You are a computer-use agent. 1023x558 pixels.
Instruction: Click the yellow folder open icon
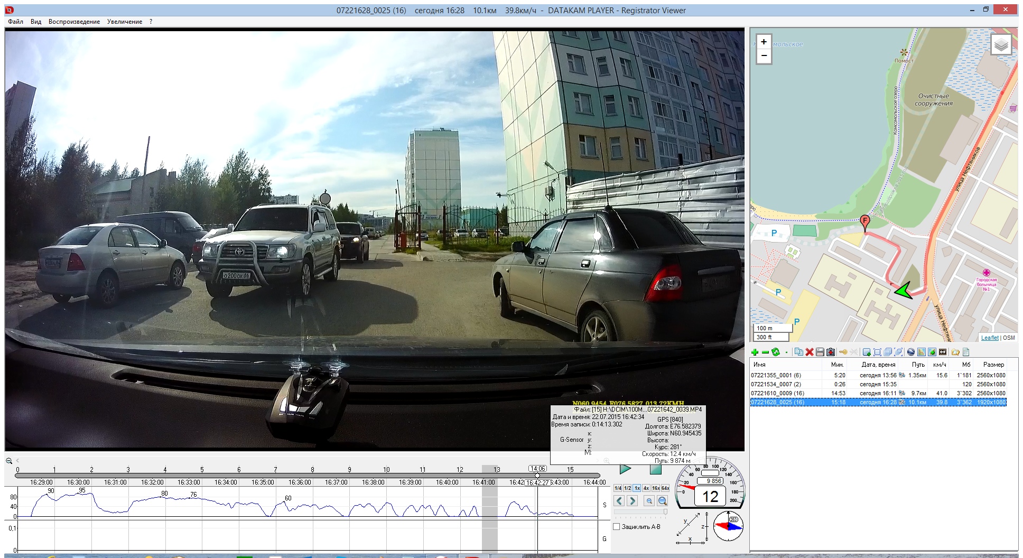pos(955,352)
